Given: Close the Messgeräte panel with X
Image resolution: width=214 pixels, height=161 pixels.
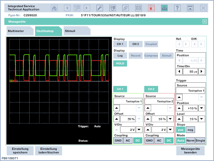Looking at the screenshot, I should coord(205,21).
